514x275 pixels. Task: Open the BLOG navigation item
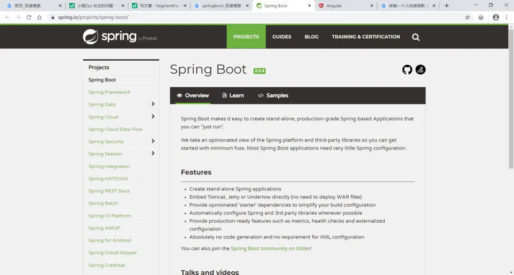tap(311, 36)
